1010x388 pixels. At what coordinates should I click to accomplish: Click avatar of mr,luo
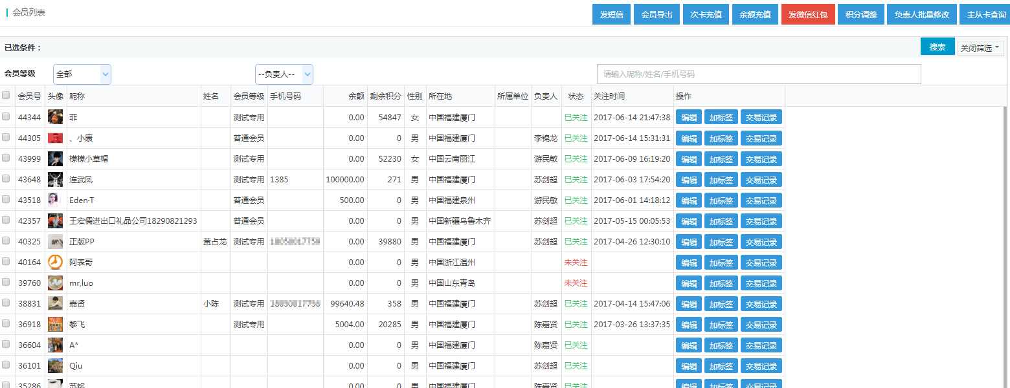[56, 283]
